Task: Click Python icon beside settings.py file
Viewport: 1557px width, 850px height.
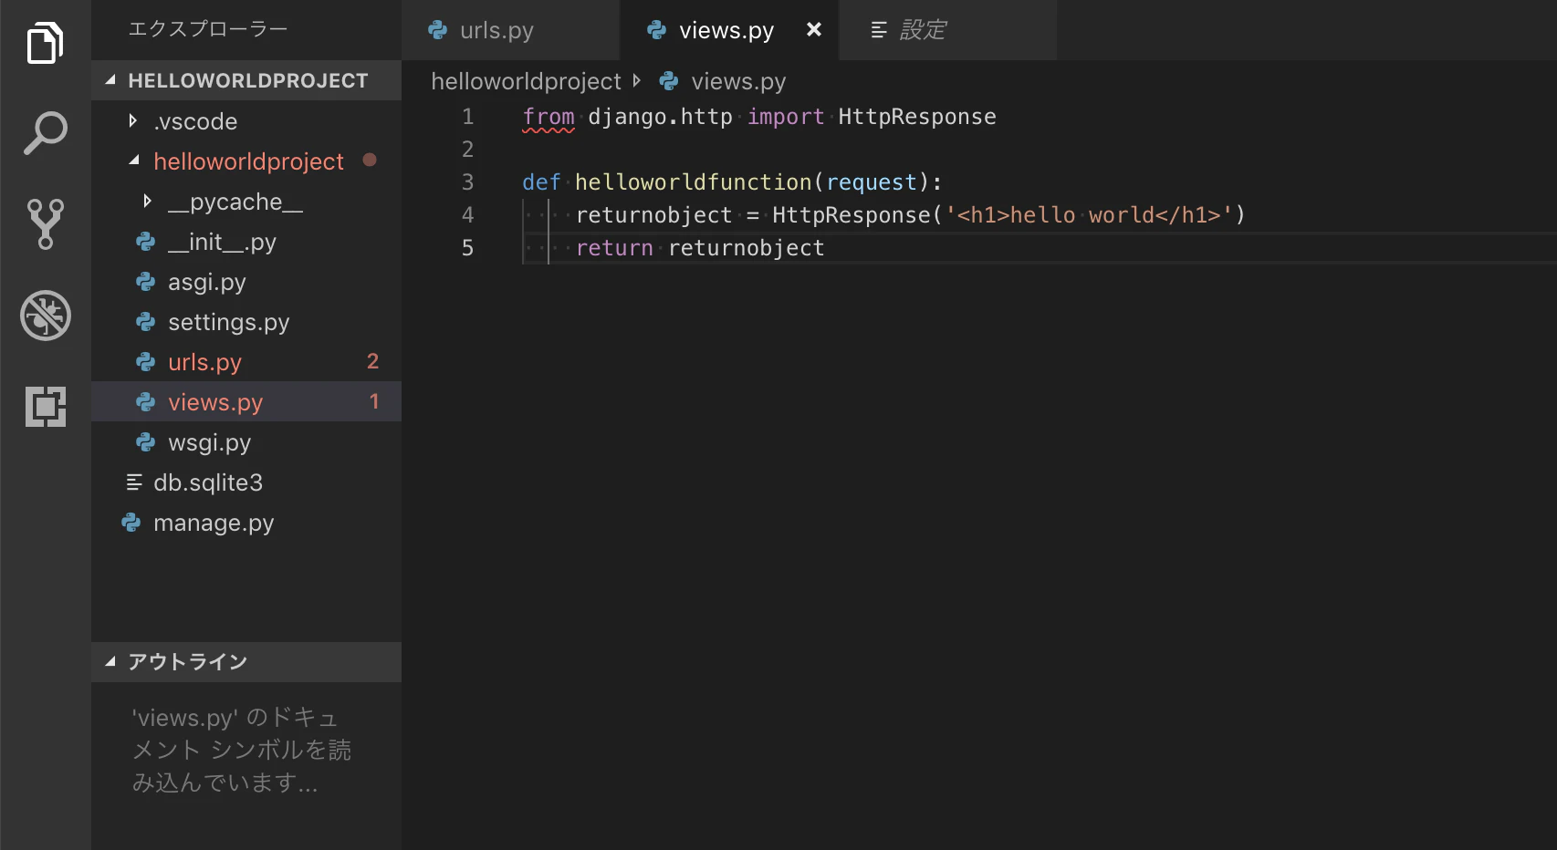Action: click(145, 322)
